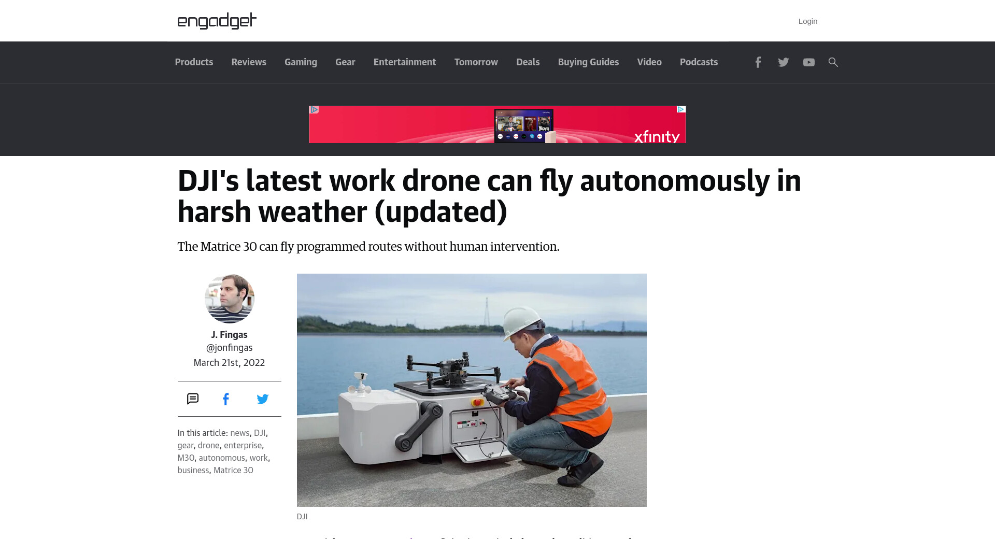Viewport: 995px width, 539px height.
Task: Open the YouTube icon in navbar
Action: (x=808, y=62)
